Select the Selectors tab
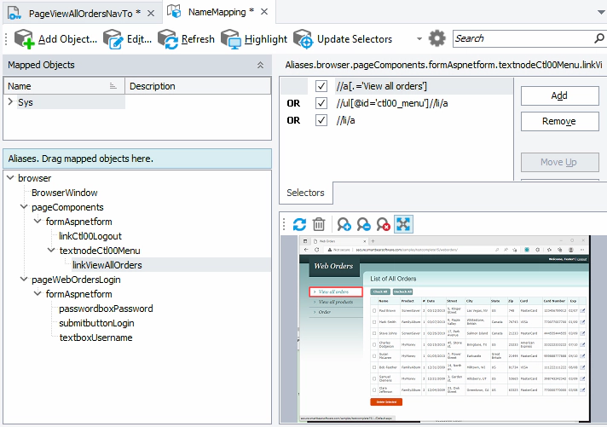Viewport: 607px width, 427px height. coord(304,193)
